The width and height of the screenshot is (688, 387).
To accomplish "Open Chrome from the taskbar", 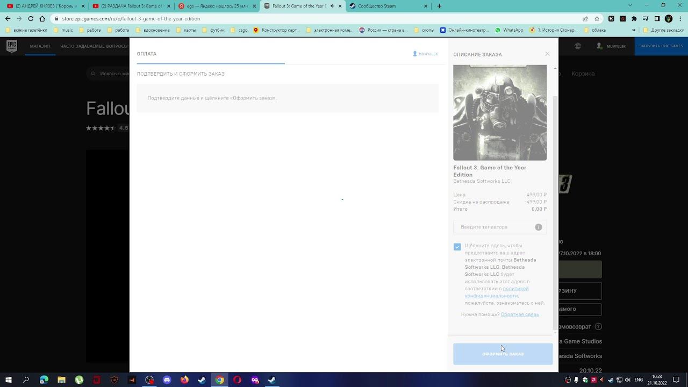I will pyautogui.click(x=219, y=380).
